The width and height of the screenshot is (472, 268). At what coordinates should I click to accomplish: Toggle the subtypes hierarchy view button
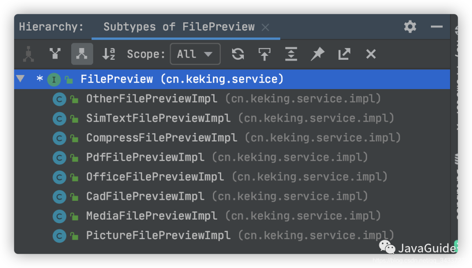(82, 54)
